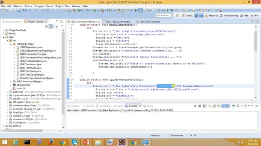This screenshot has width=261, height=146.
Task: Open the Refactor menu
Action: pyautogui.click(x=18, y=6)
